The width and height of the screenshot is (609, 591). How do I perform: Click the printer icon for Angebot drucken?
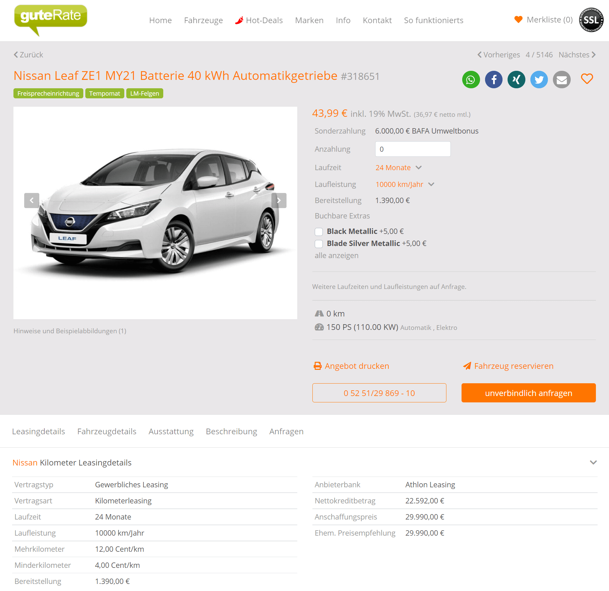(x=317, y=366)
